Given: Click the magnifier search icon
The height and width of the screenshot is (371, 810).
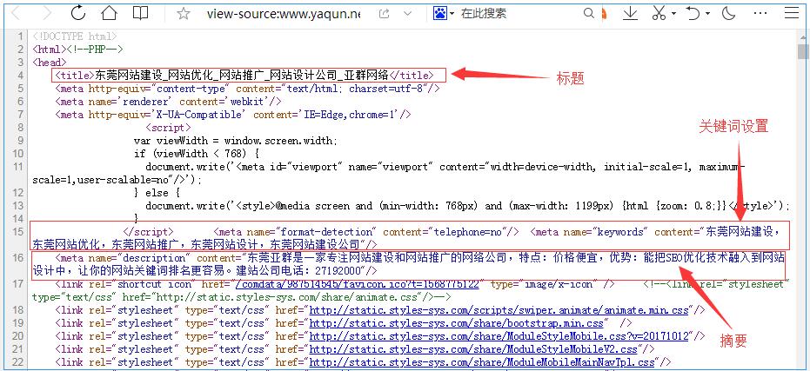Looking at the screenshot, I should (588, 13).
